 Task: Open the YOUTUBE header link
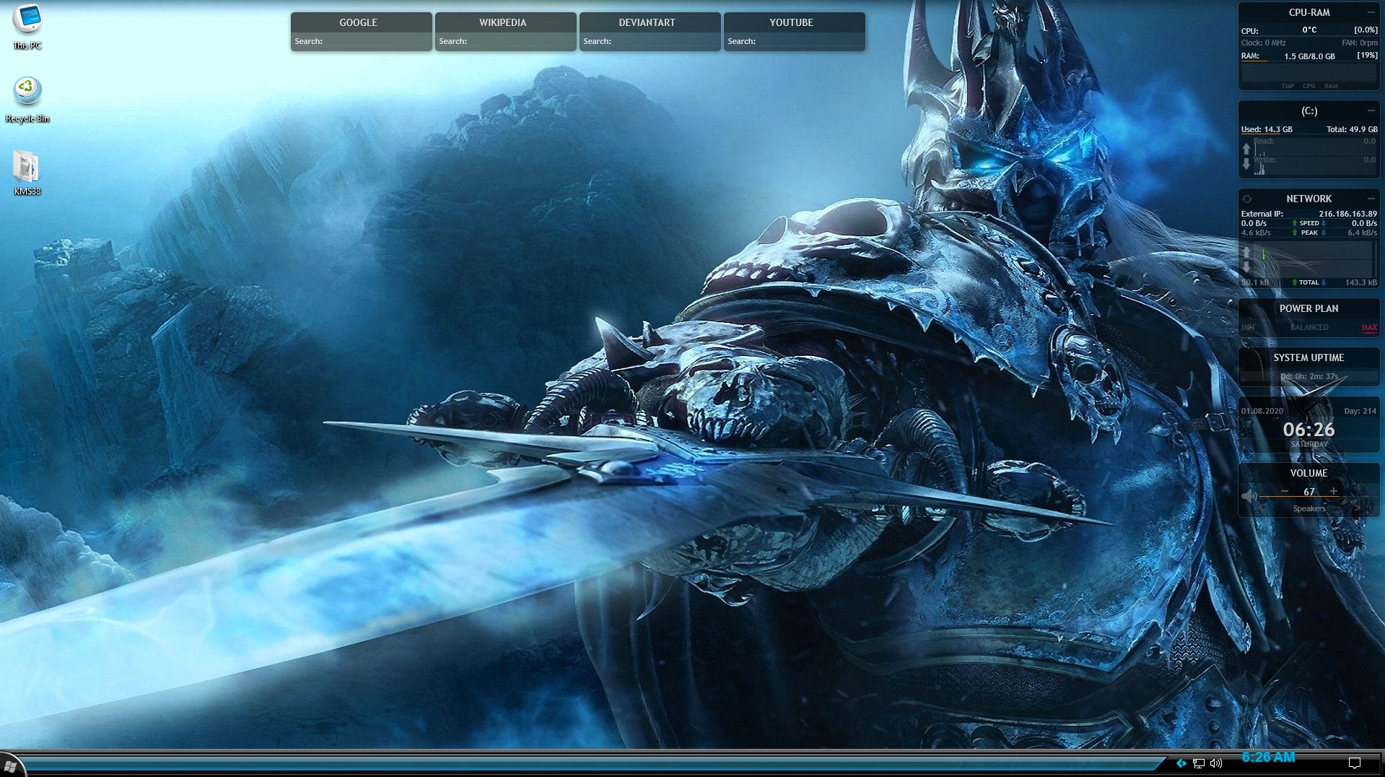(x=792, y=22)
